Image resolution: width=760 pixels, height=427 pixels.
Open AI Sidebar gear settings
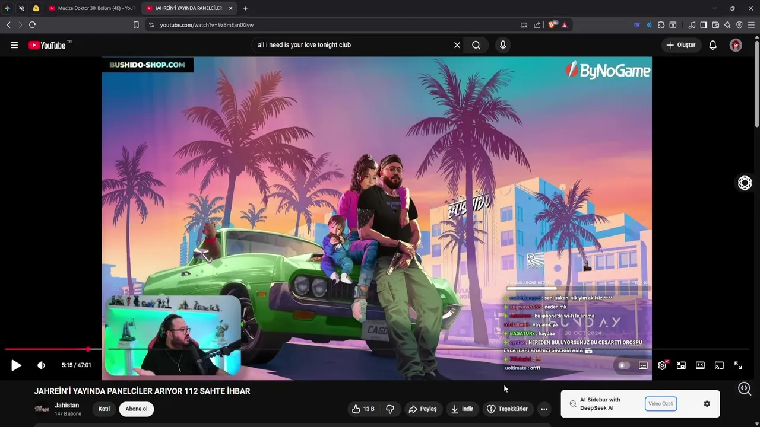[707, 404]
